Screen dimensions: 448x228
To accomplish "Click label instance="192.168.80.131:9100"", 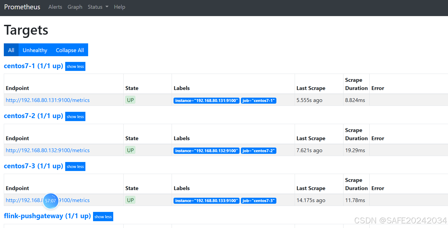I will tap(207, 101).
